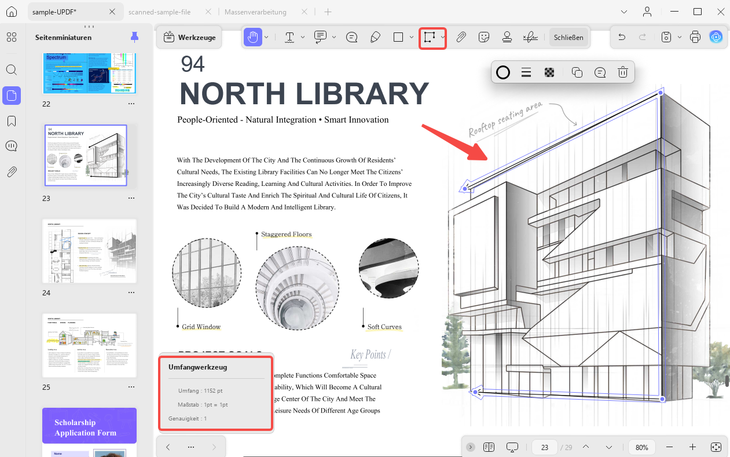Zoom out with minus button

coord(670,447)
